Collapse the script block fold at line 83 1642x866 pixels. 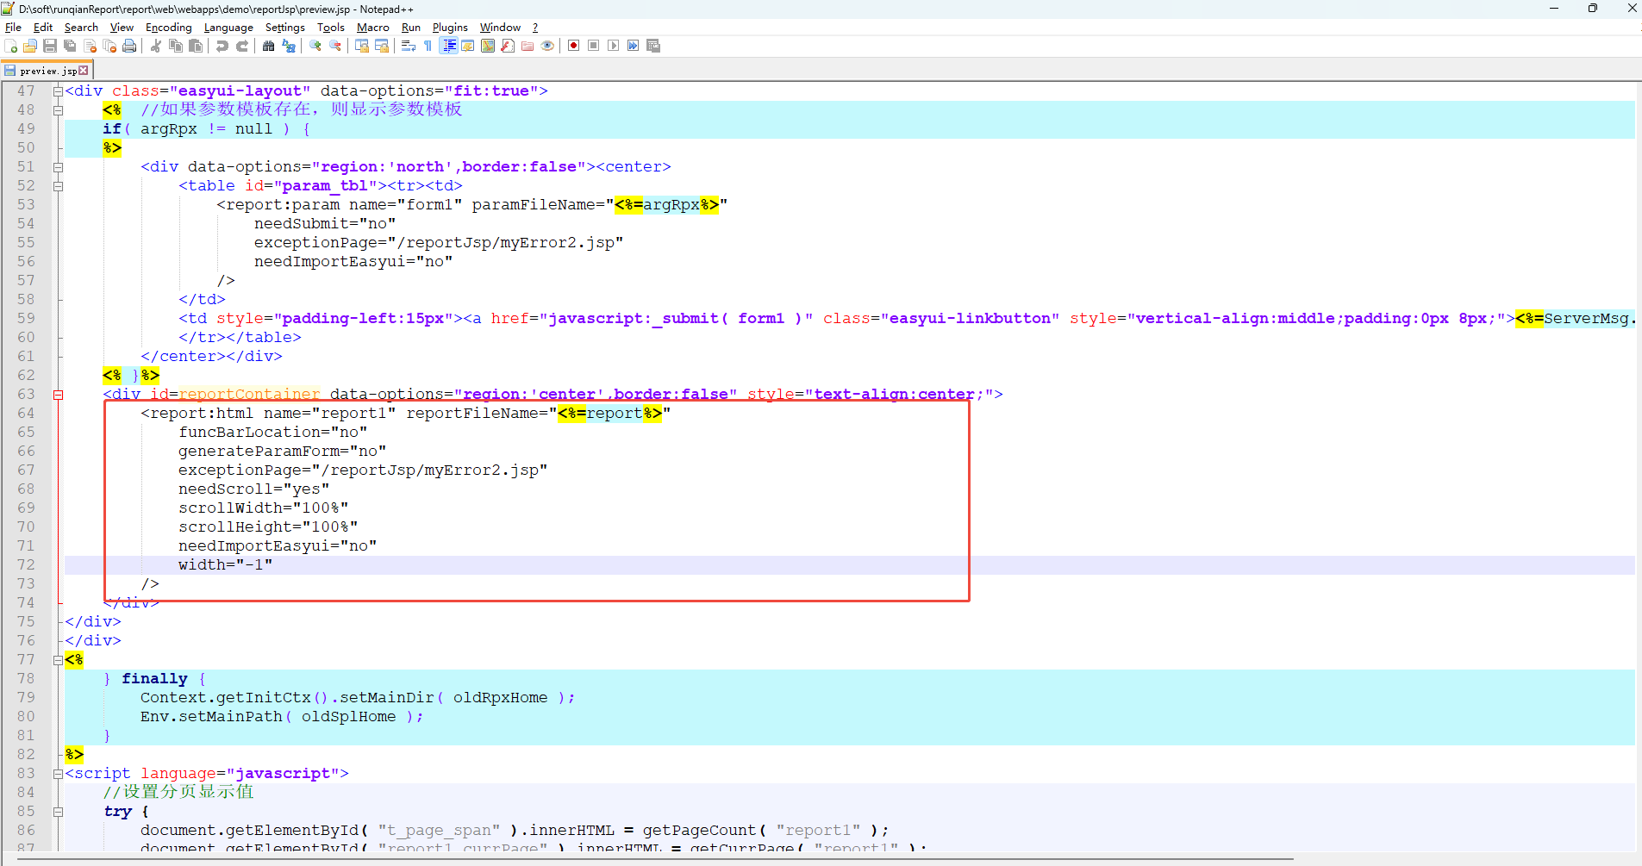point(58,774)
